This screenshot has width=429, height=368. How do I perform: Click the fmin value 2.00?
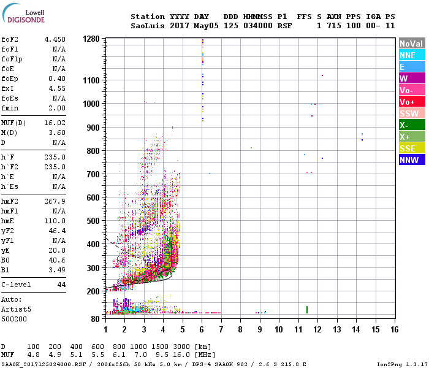click(x=57, y=108)
